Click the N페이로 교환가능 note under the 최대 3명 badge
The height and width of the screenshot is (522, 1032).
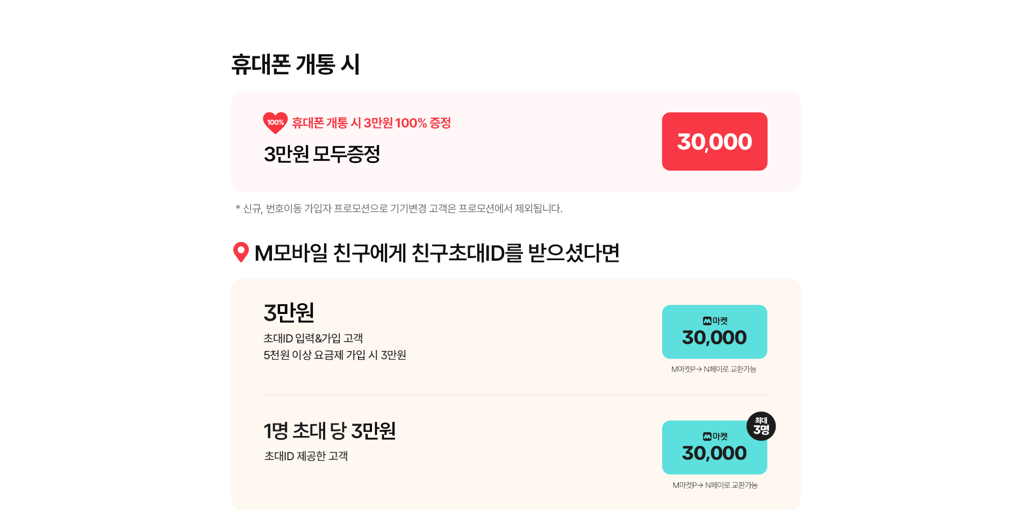tap(715, 485)
